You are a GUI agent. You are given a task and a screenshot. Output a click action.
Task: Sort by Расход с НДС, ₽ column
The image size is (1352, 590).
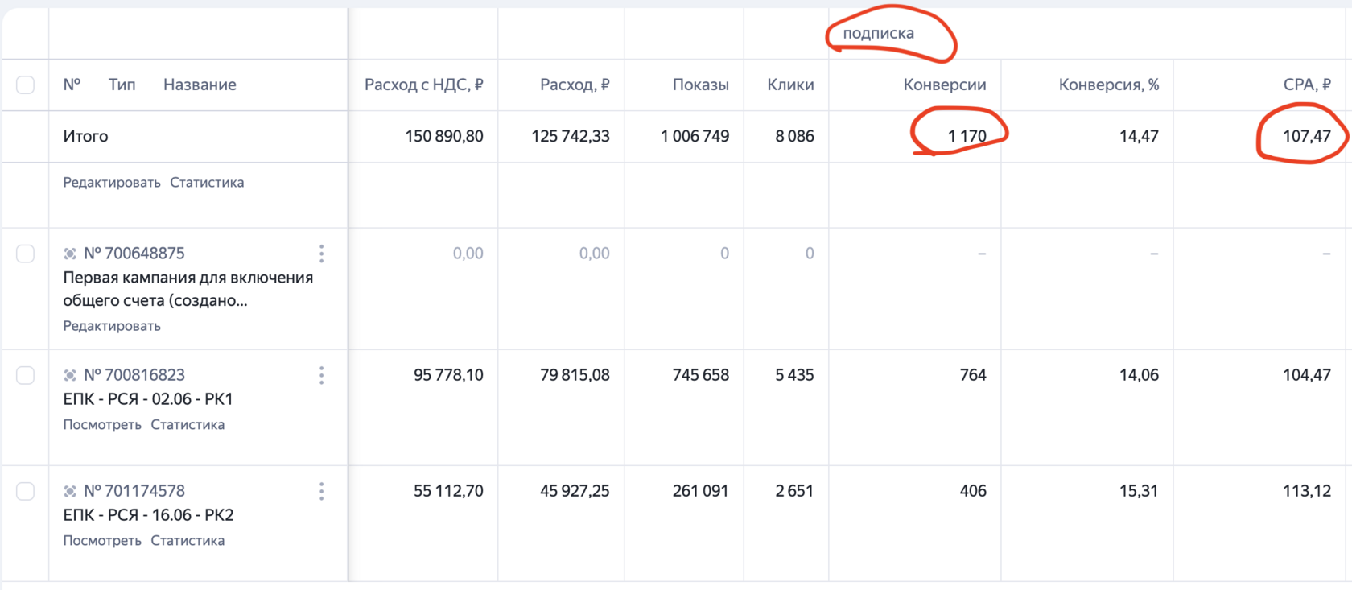pyautogui.click(x=424, y=85)
